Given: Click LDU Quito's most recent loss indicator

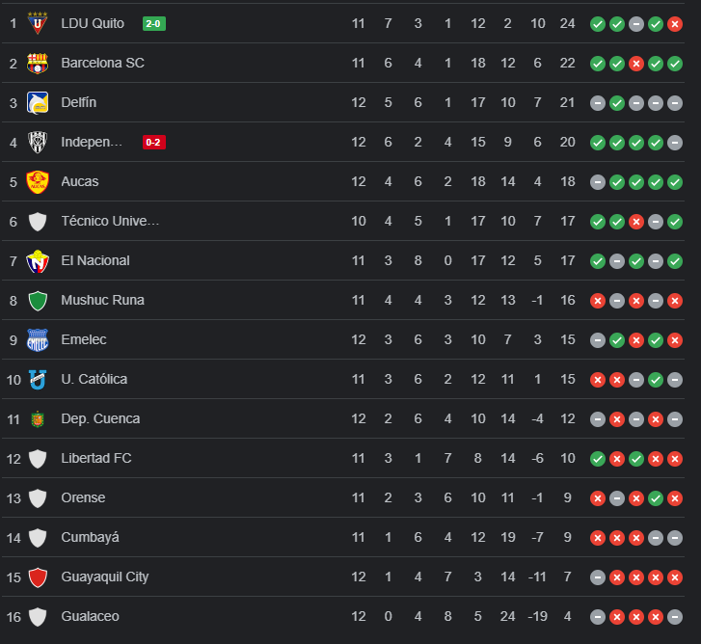Looking at the screenshot, I should coord(675,23).
